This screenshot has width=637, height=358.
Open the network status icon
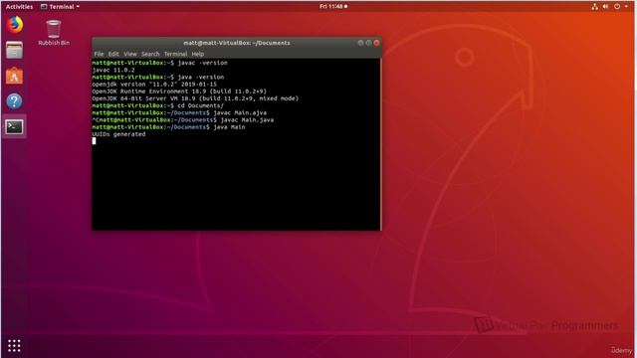[x=595, y=7]
